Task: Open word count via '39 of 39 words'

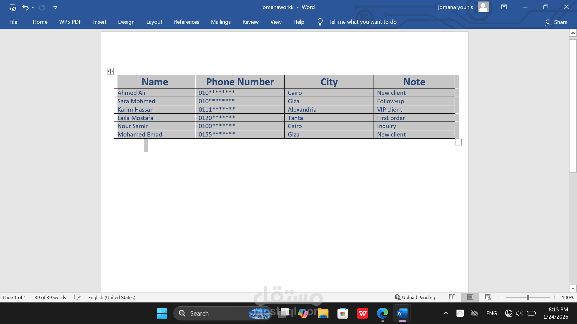Action: click(50, 297)
